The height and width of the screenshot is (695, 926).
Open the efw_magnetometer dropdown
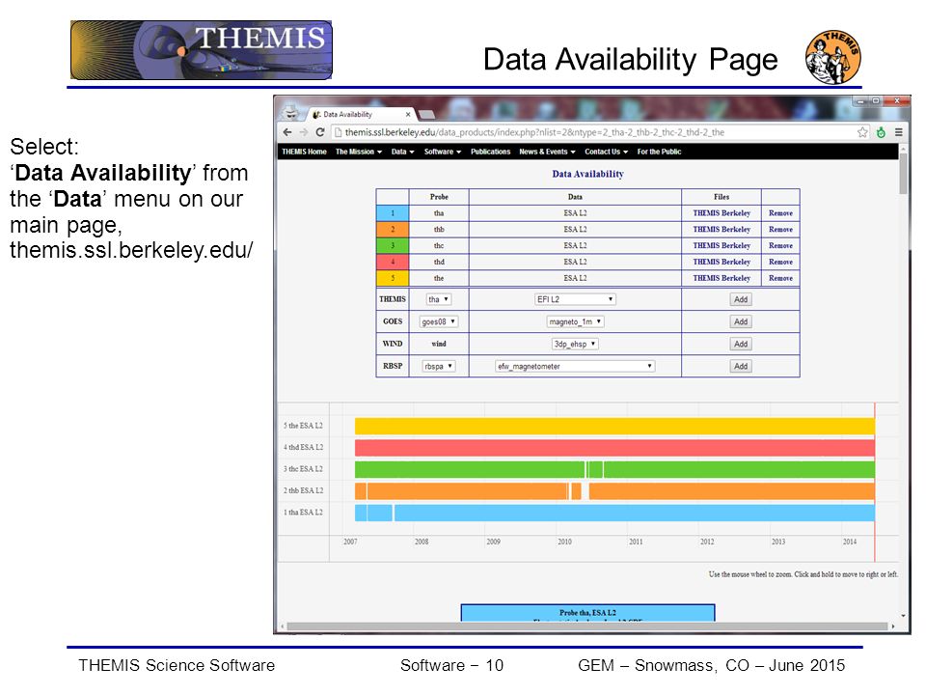coord(575,367)
